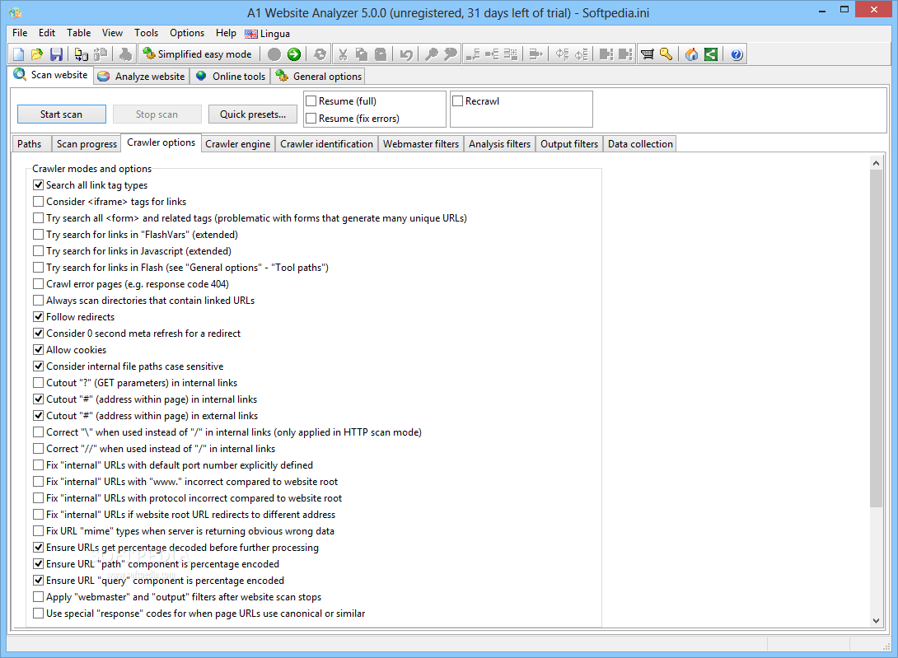Click the Open project folder icon
The height and width of the screenshot is (658, 898).
click(36, 54)
